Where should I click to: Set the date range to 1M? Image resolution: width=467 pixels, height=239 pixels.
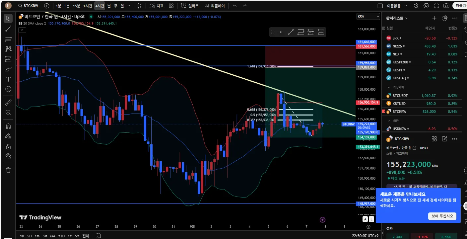37,236
